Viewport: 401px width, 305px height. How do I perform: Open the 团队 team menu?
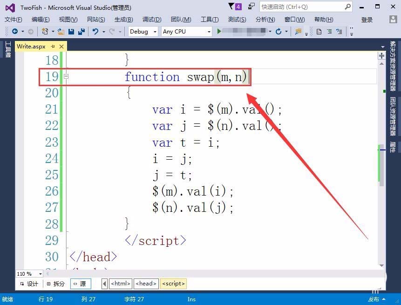coord(181,20)
